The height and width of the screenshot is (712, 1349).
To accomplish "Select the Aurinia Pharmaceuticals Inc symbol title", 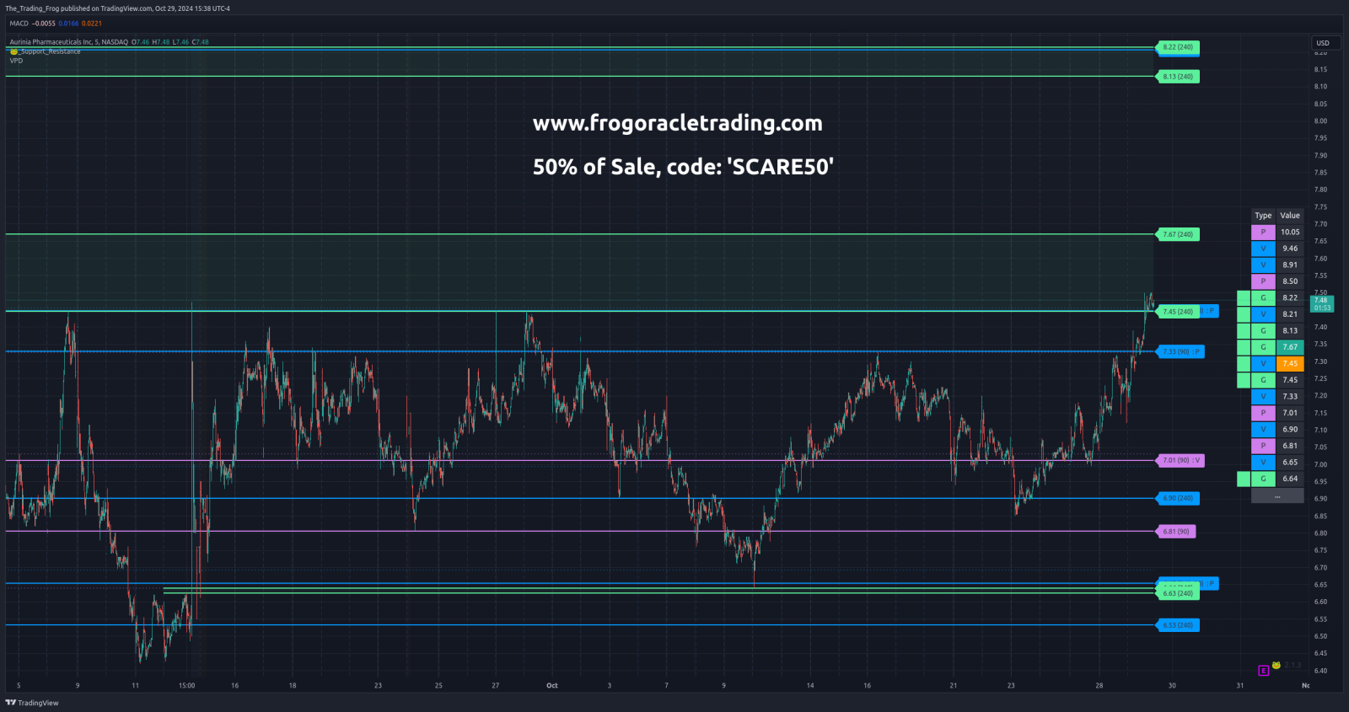I will (x=69, y=42).
